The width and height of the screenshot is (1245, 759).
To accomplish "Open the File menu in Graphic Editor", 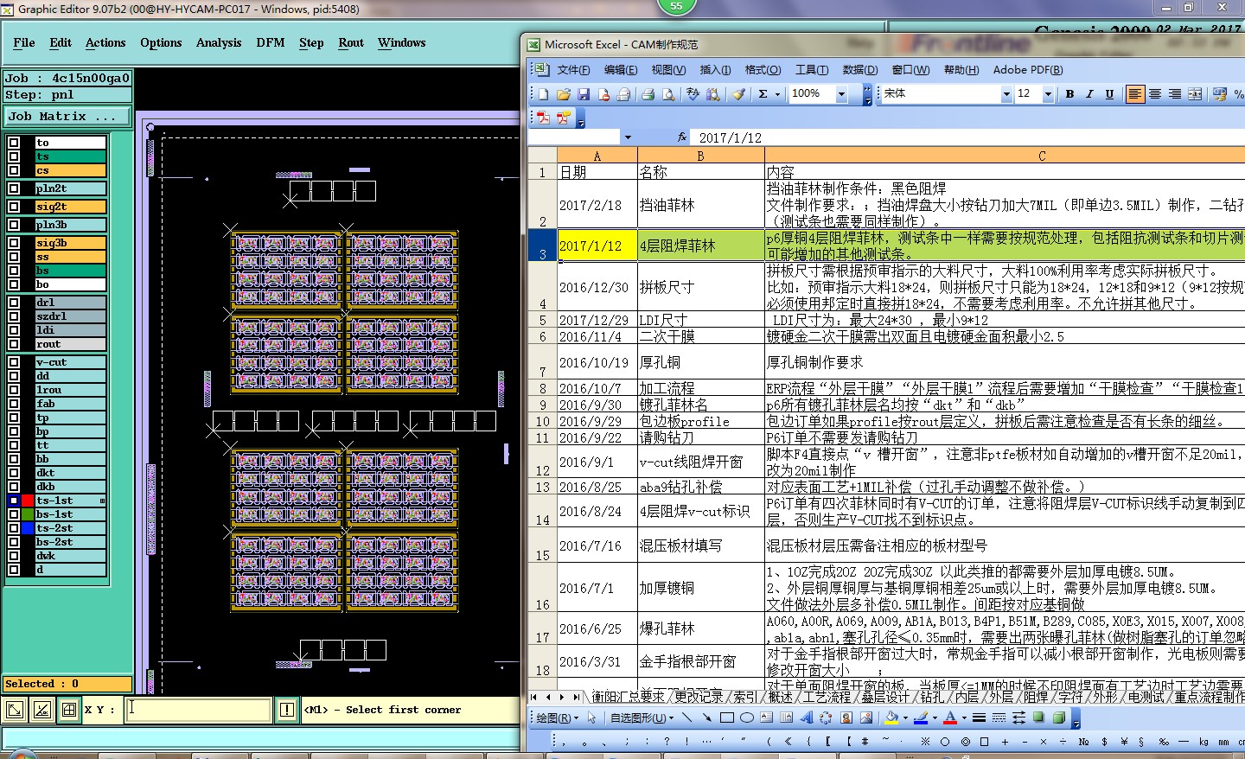I will click(x=24, y=42).
